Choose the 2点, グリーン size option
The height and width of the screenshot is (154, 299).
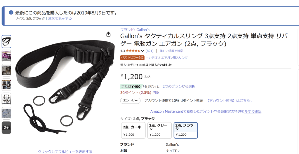pyautogui.click(x=159, y=130)
